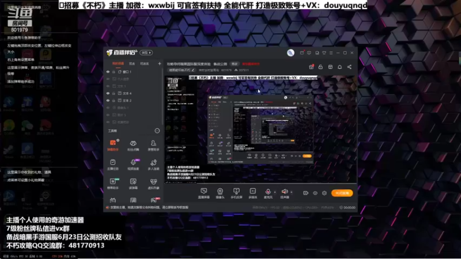The image size is (461, 259).
Task: Show the hidden 文本 1 source
Action: pos(108,86)
